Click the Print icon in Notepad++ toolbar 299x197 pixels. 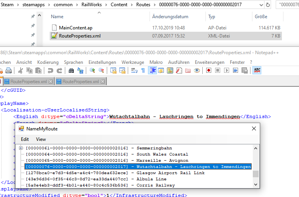(x=9, y=70)
